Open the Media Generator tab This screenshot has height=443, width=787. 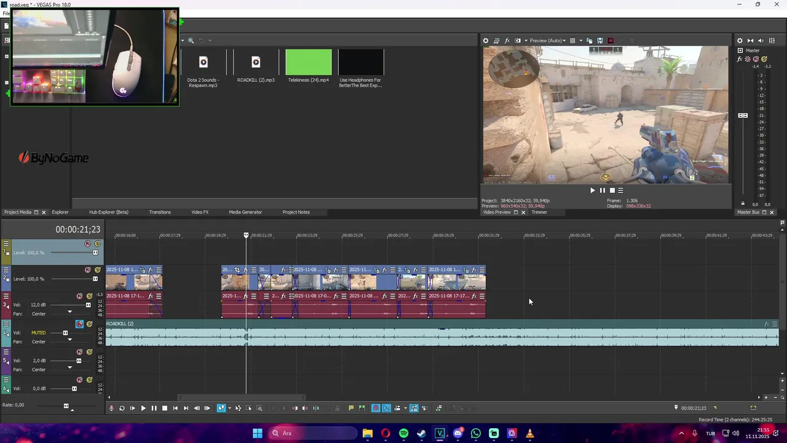point(245,212)
